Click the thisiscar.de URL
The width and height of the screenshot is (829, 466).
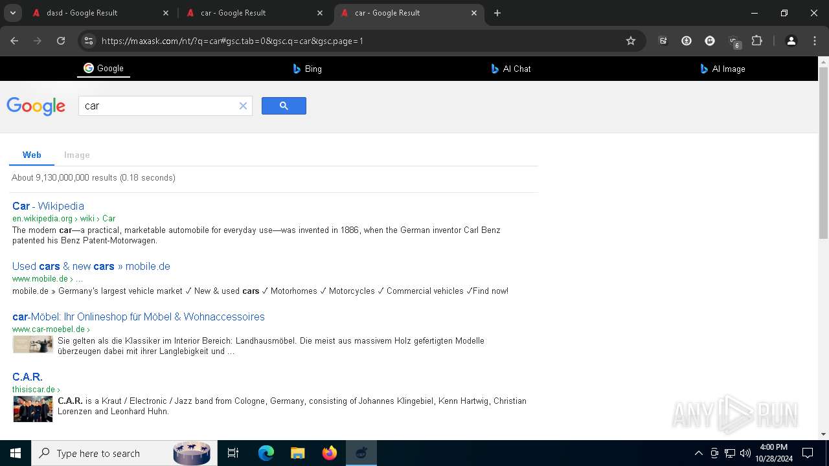click(36, 389)
